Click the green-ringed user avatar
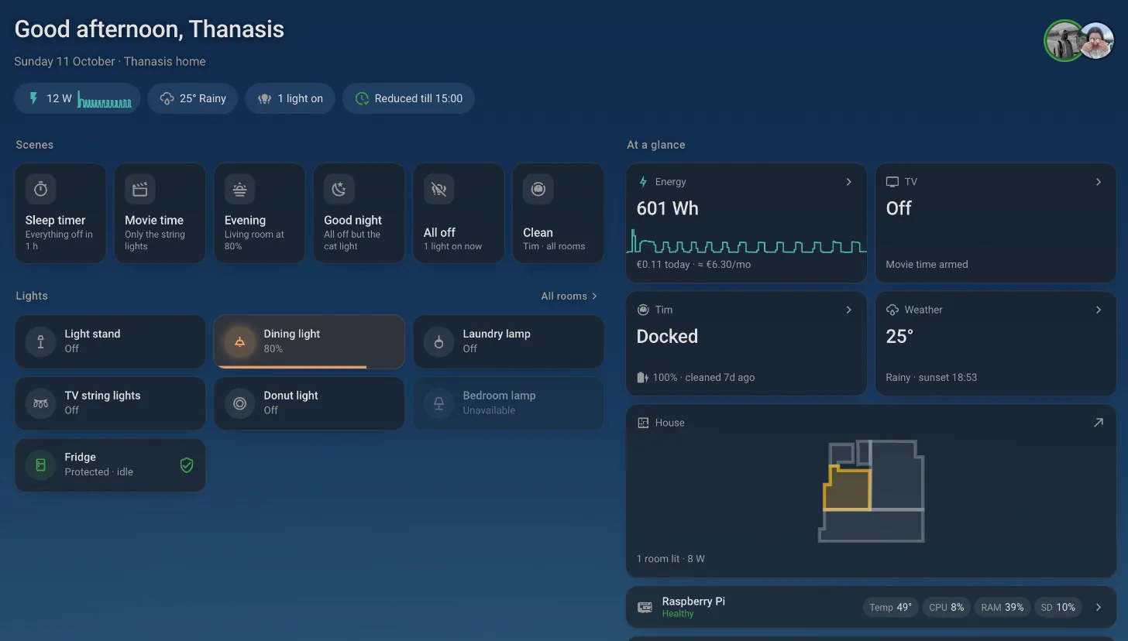This screenshot has height=641, width=1128. 1064,41
